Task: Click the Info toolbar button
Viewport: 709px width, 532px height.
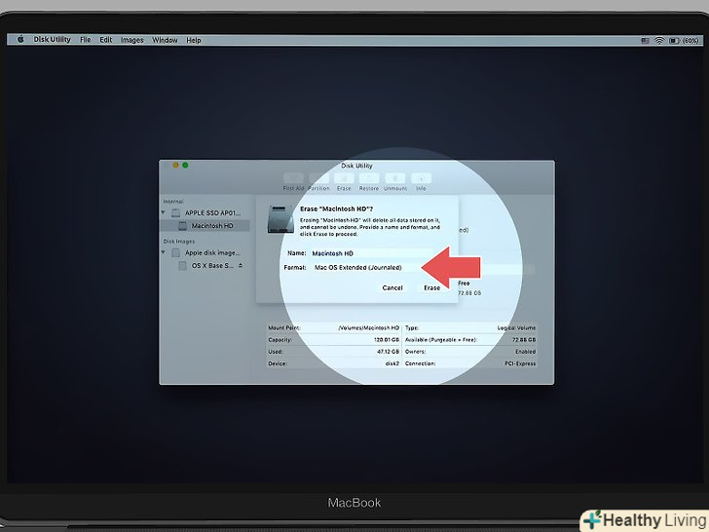Action: 421,182
